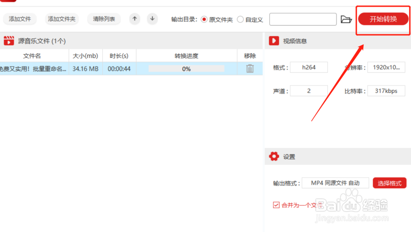Clear the list with 清除列表
Image resolution: width=411 pixels, height=232 pixels.
104,19
